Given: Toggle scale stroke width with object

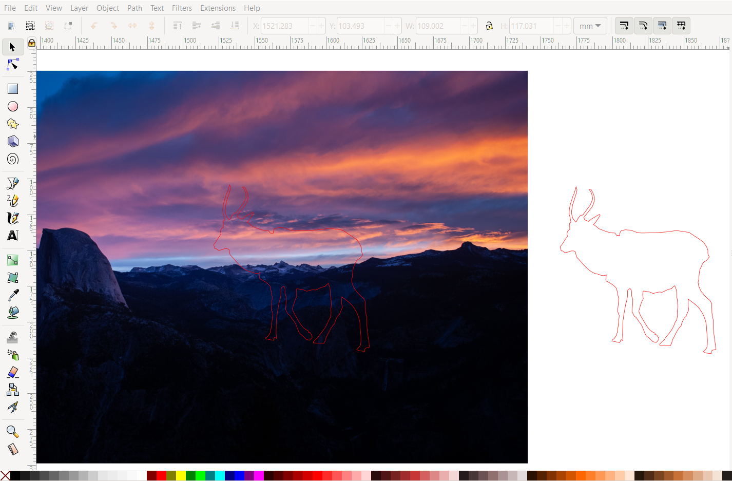Looking at the screenshot, I should pos(624,26).
